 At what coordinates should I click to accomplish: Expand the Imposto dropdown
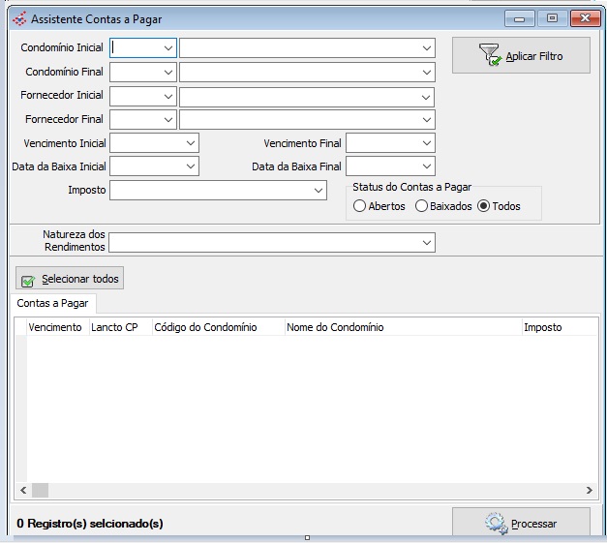319,191
